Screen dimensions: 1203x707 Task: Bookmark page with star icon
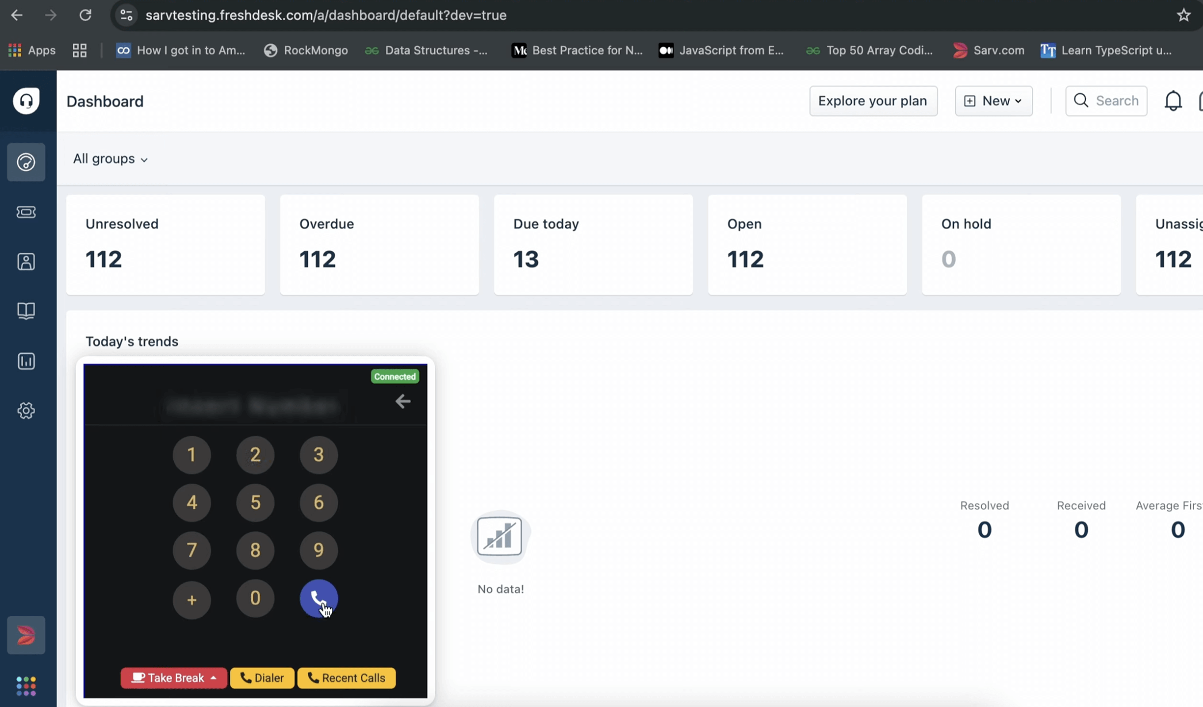[x=1183, y=15]
